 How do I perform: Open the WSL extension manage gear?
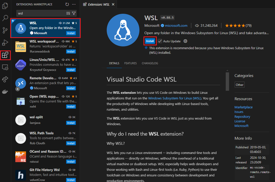[185, 41]
